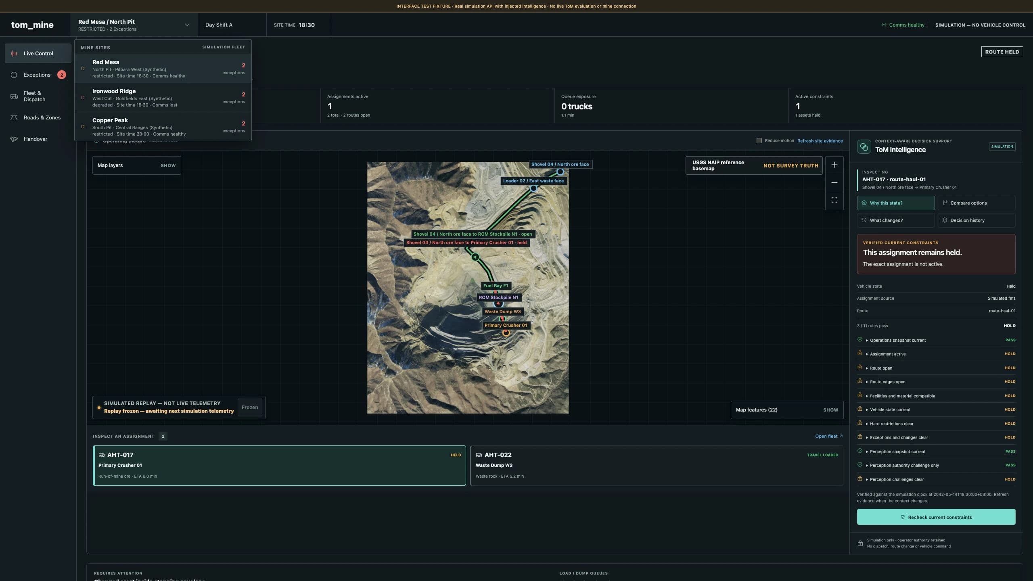Click the tom_mine logo

click(32, 25)
